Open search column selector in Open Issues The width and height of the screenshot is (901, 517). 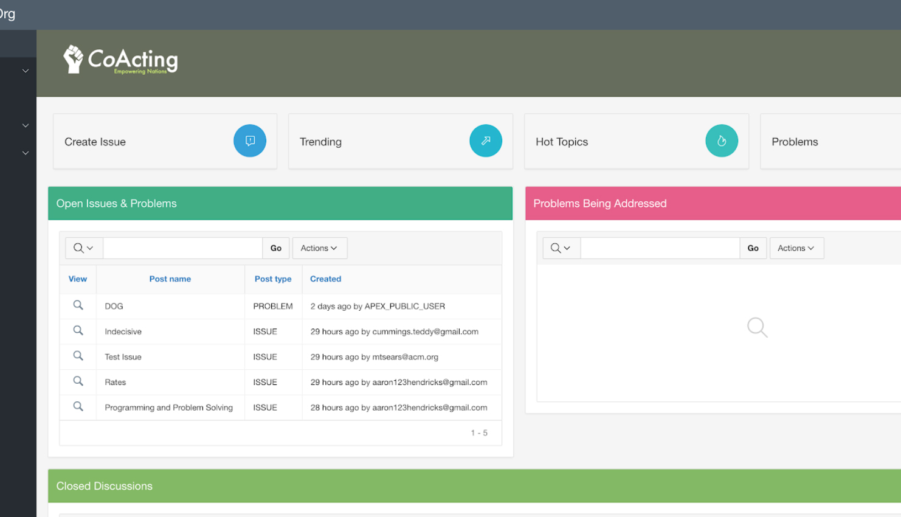[x=84, y=248]
